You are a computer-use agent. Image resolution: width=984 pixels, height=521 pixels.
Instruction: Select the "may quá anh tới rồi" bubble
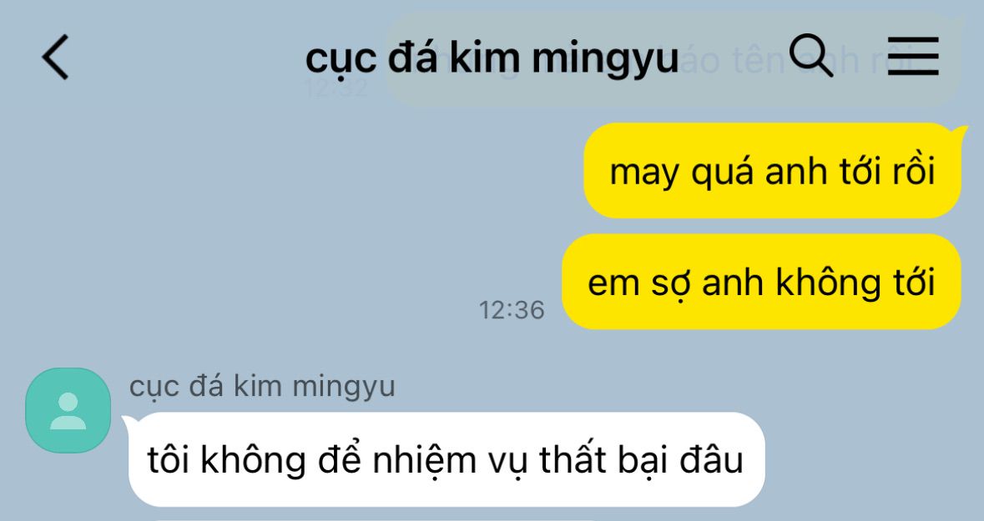click(773, 171)
